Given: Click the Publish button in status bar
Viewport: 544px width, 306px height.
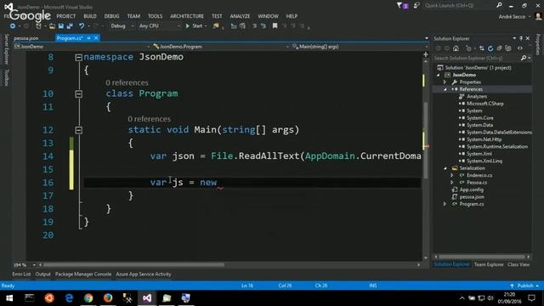Looking at the screenshot, I should [525, 286].
